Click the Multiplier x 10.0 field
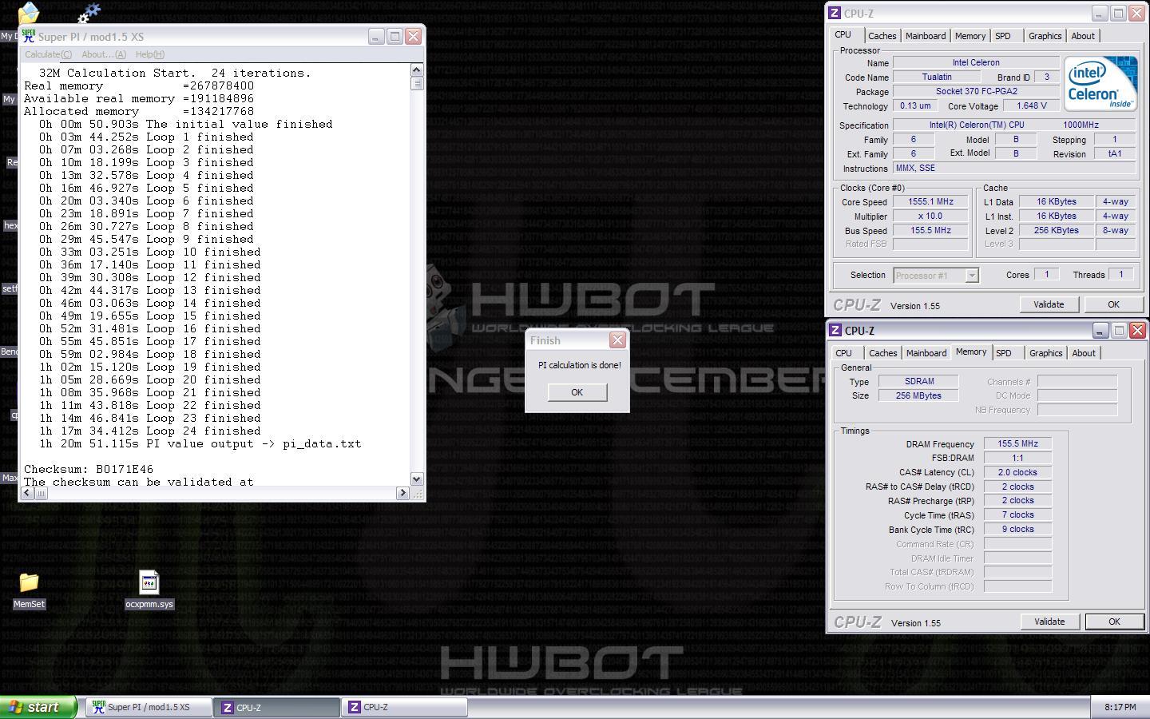Screen dimensions: 1150x719 [x=930, y=216]
